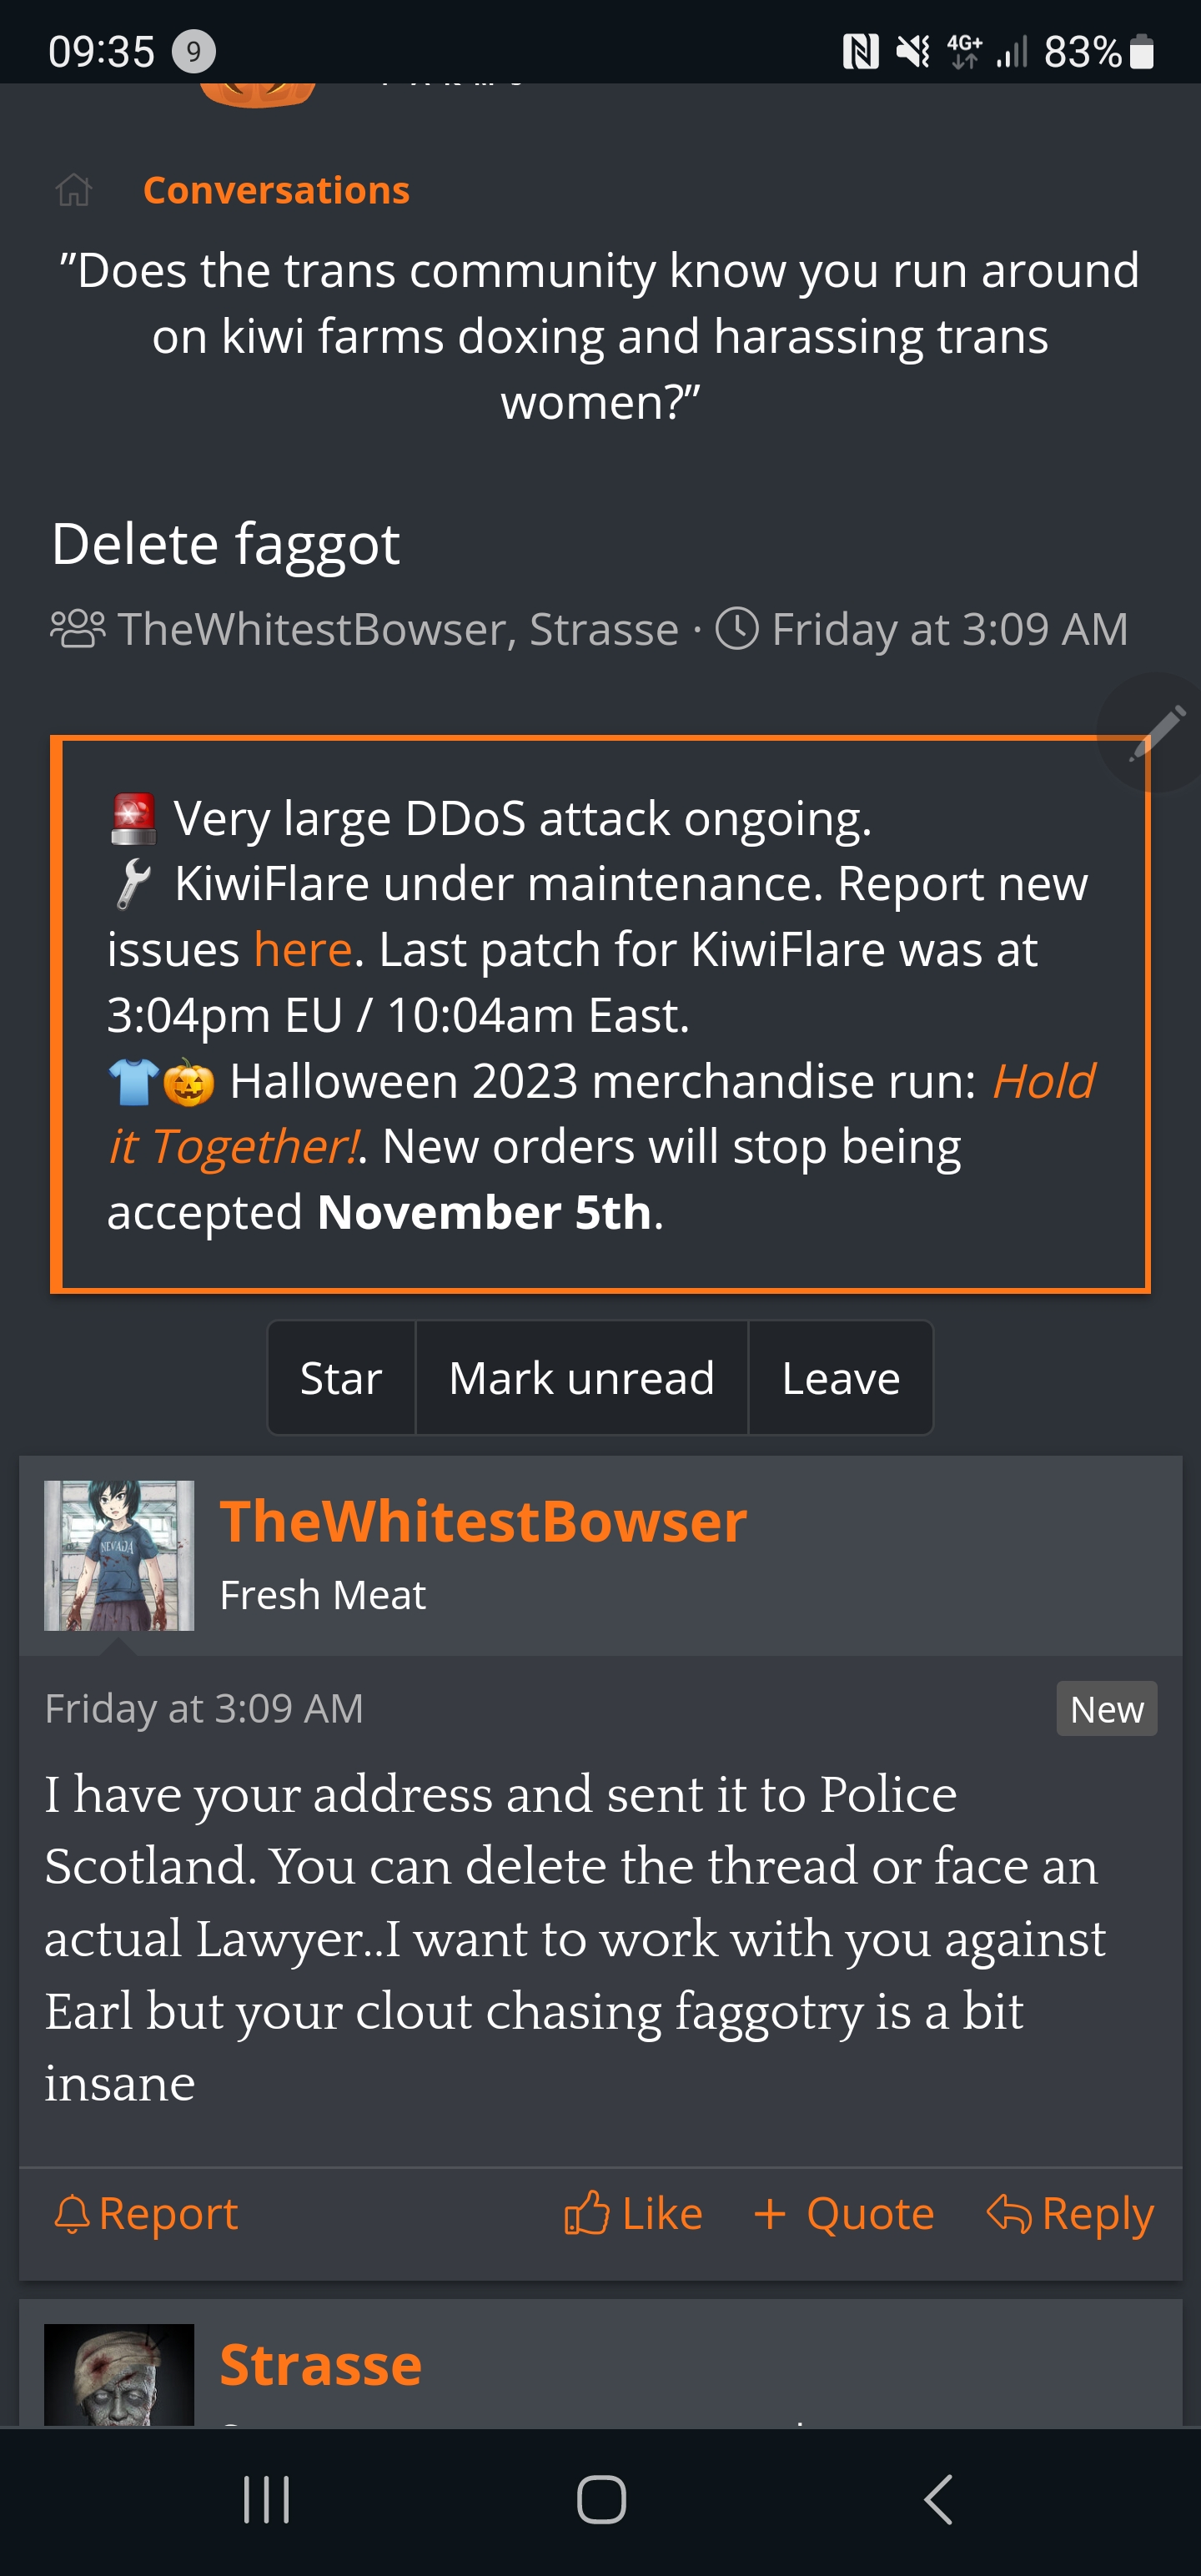The image size is (1201, 2576).
Task: Open Strasse username profile link
Action: 320,2365
